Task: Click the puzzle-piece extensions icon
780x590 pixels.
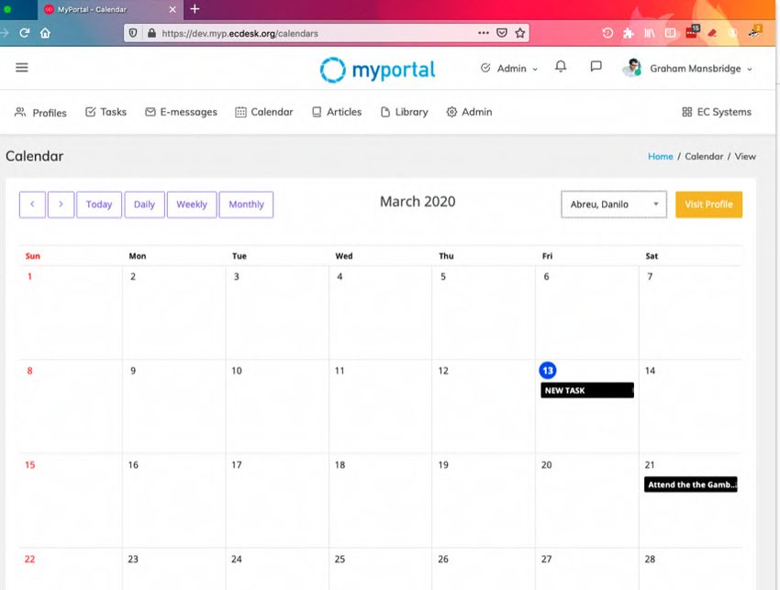Action: (x=629, y=33)
